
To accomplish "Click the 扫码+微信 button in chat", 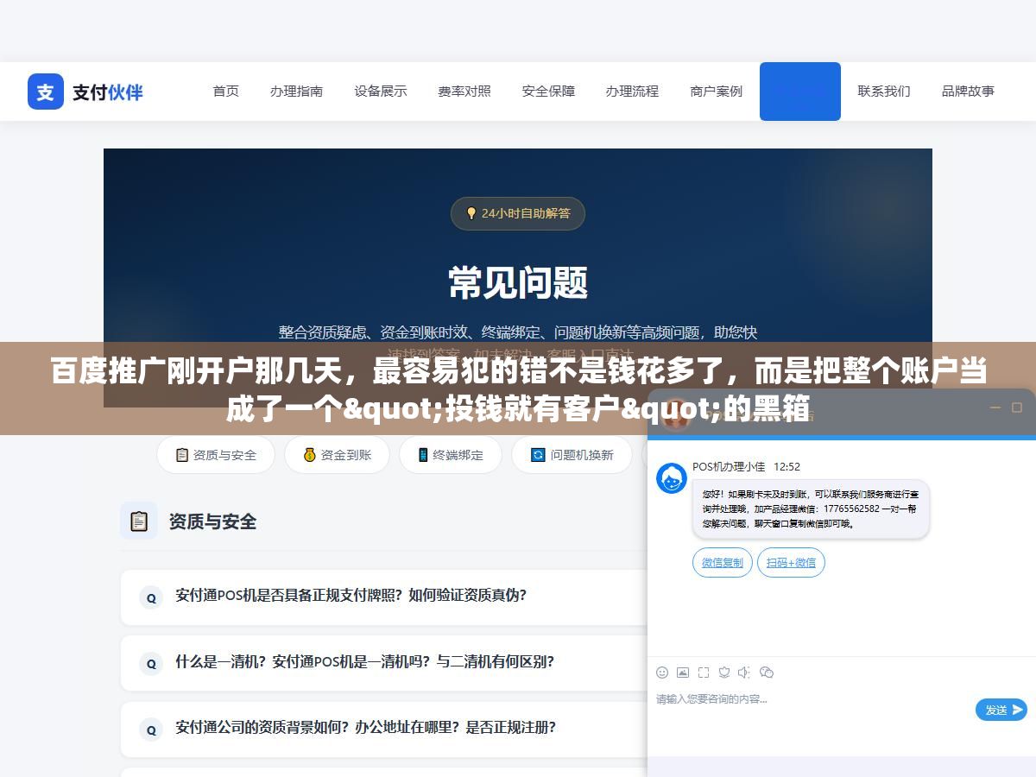I will [x=791, y=563].
